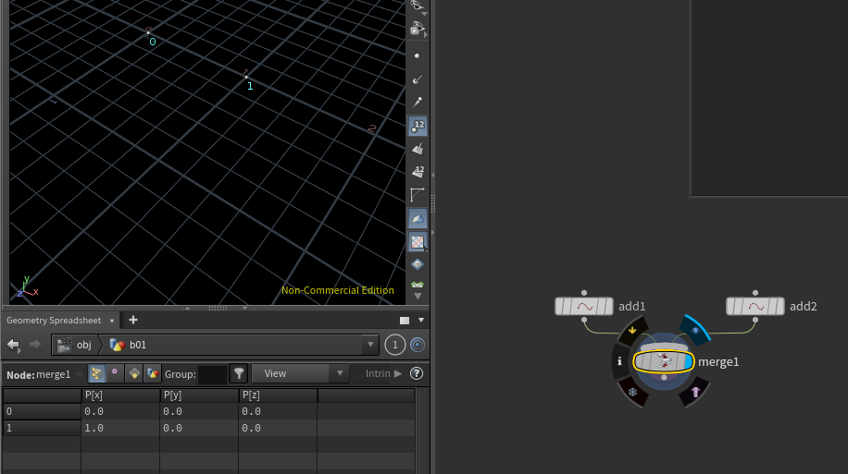Click the 1.0 P[x] value cell
The height and width of the screenshot is (474, 848).
(x=120, y=428)
